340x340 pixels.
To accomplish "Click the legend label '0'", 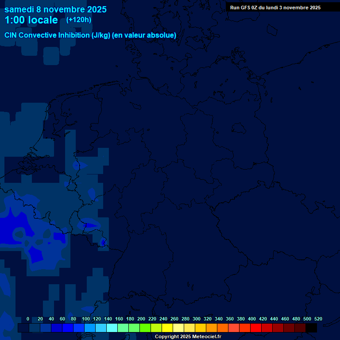I will coord(28,319).
